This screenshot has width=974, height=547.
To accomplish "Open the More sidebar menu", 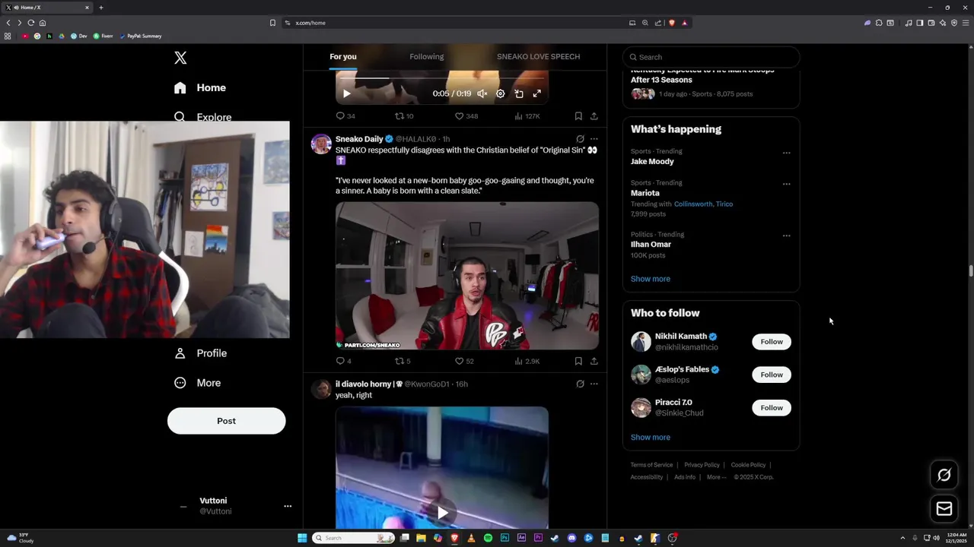I will click(198, 383).
